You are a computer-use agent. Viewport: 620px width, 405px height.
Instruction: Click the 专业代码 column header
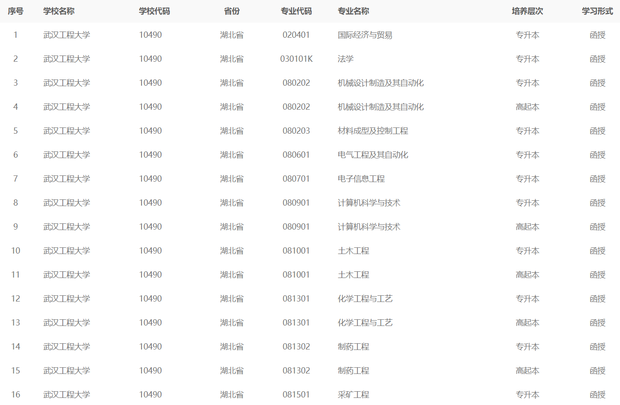pyautogui.click(x=296, y=11)
